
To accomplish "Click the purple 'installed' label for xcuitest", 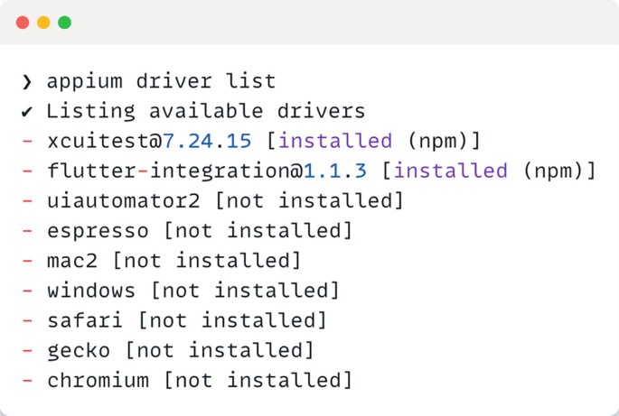I will click(x=342, y=142).
